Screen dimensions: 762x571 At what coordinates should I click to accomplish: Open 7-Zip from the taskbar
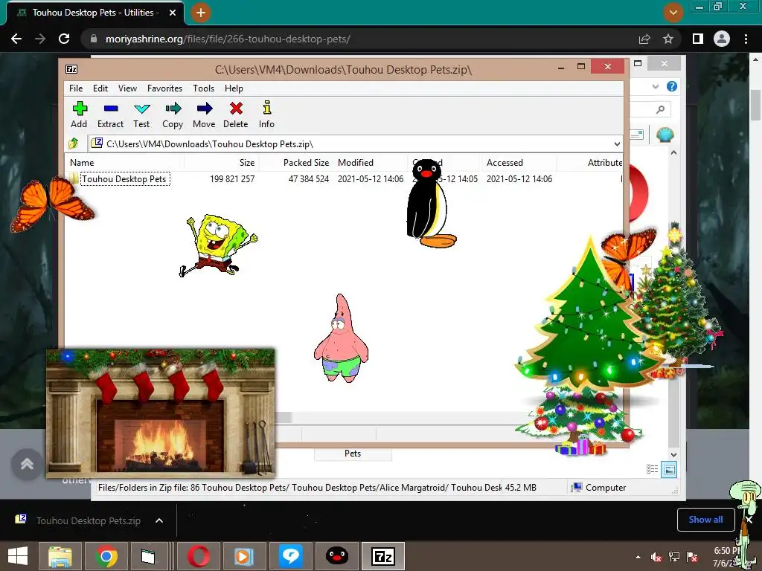tap(383, 556)
